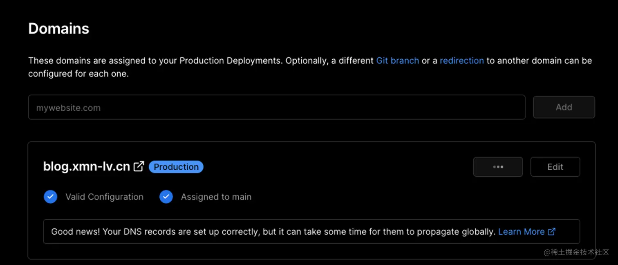Click the blue Production badge
The height and width of the screenshot is (265, 618).
click(176, 167)
